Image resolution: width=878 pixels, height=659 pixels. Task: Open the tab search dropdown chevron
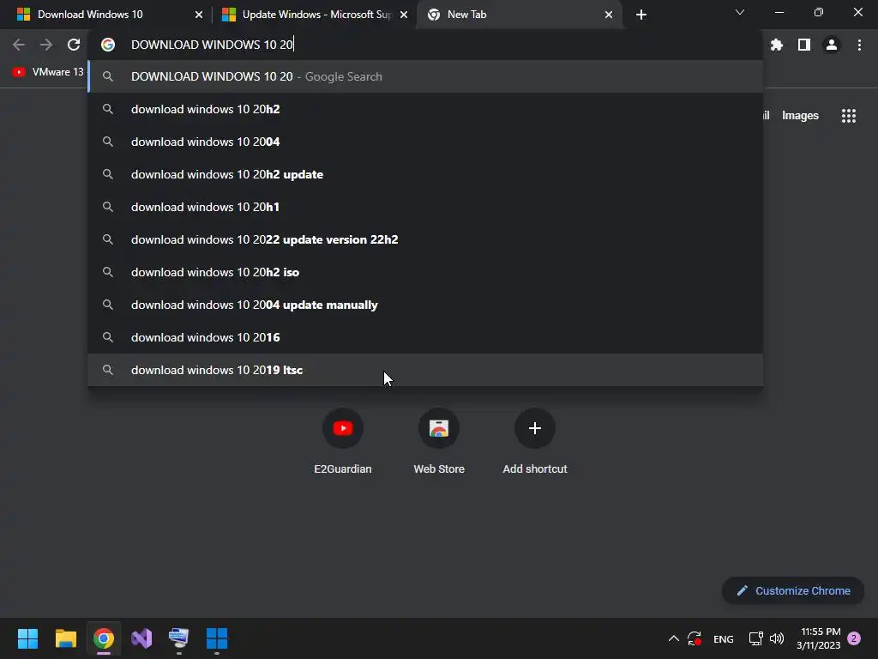pos(740,12)
